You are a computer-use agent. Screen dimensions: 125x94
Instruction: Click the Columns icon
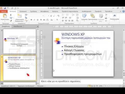click(x=70, y=18)
